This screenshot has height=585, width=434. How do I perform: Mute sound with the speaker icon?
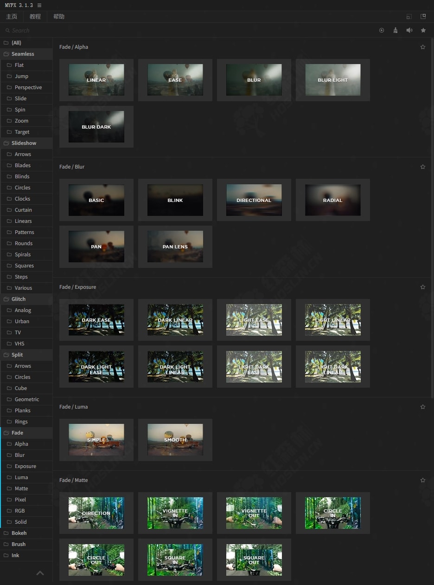tap(409, 30)
